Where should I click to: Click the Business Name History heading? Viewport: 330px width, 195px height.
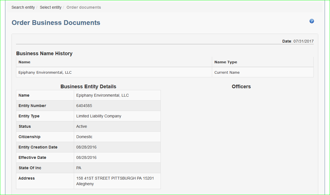pyautogui.click(x=44, y=53)
